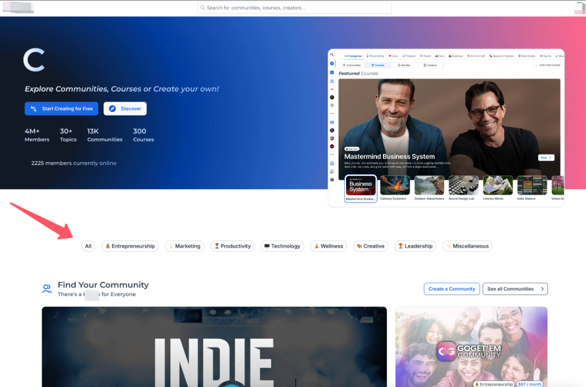Select the Mastermind Business System thumbnail
Image resolution: width=586 pixels, height=387 pixels.
point(360,188)
